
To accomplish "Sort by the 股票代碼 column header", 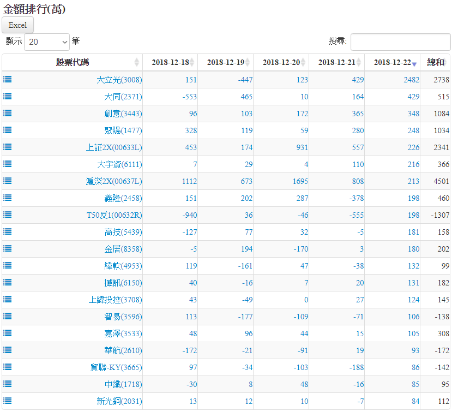I will [73, 62].
